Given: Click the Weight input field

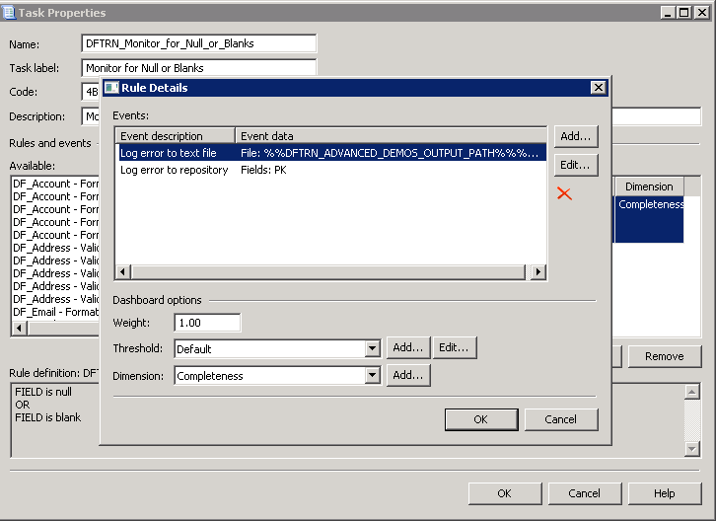Looking at the screenshot, I should point(207,323).
